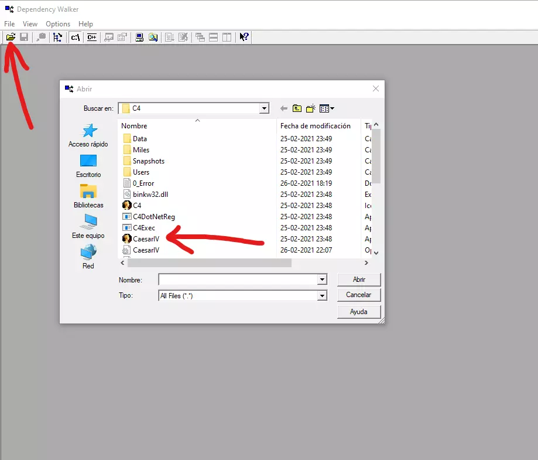Click the horizontal scrollbar right arrow
Viewport: 538px width, 460px height.
pos(366,263)
